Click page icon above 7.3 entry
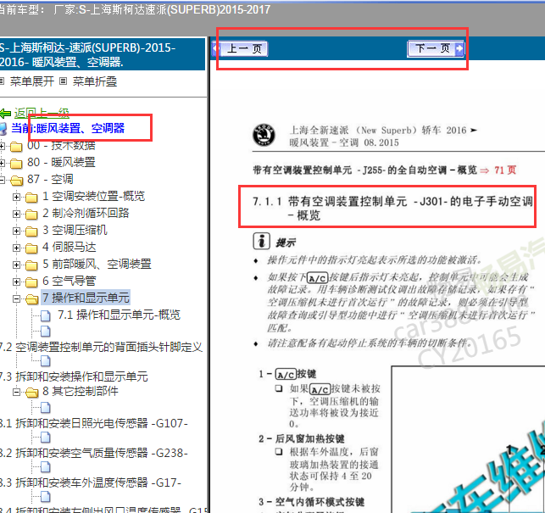 tap(46, 361)
